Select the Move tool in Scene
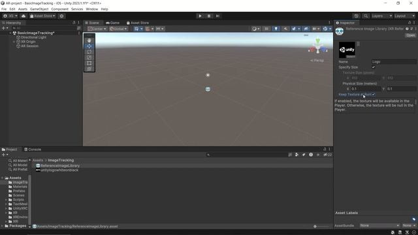 [x=89, y=46]
